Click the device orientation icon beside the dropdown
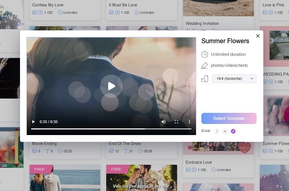 pyautogui.click(x=205, y=79)
